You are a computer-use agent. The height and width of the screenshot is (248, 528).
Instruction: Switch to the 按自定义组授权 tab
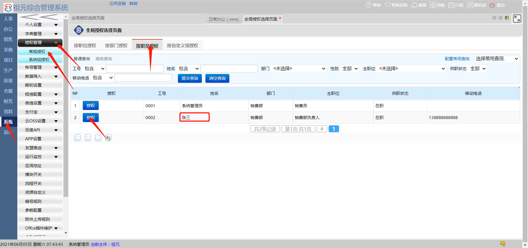pos(183,46)
